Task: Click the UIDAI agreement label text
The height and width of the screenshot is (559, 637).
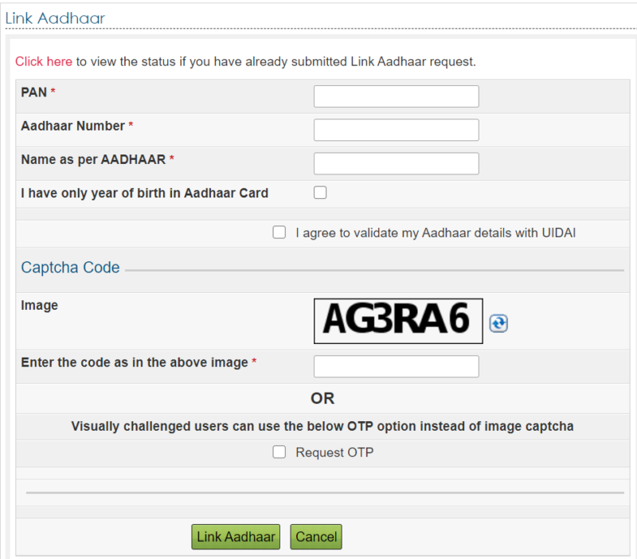Action: pyautogui.click(x=436, y=233)
